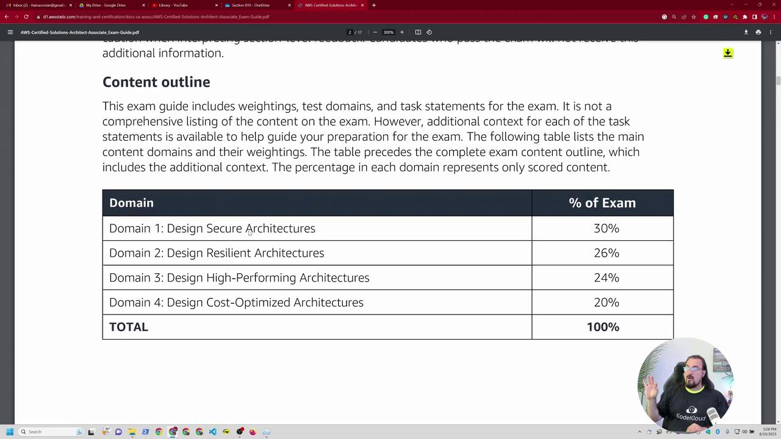Show hidden system tray icons
Viewport: 781px width, 439px height.
[x=639, y=432]
